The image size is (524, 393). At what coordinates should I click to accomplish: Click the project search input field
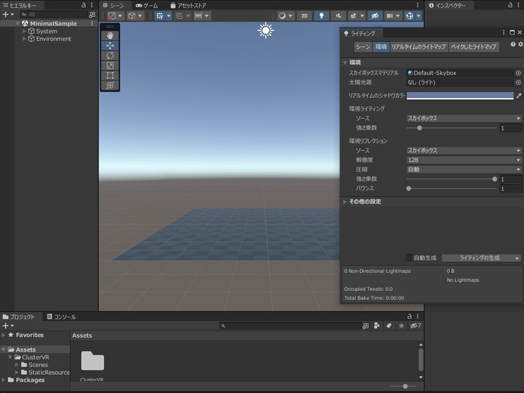[290, 326]
